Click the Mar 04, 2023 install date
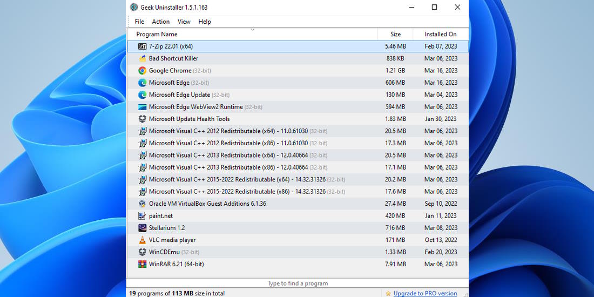Viewport: 594px width, 297px height. point(441,94)
